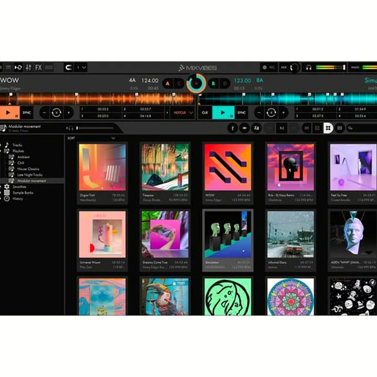Activate the left deck loop button
The width and height of the screenshot is (377, 377).
[57, 113]
